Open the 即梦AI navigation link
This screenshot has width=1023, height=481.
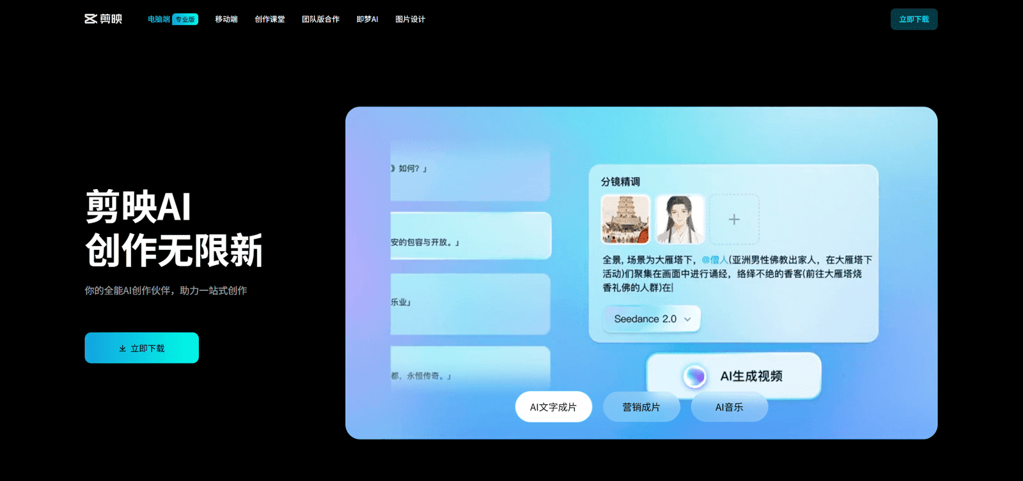coord(368,19)
